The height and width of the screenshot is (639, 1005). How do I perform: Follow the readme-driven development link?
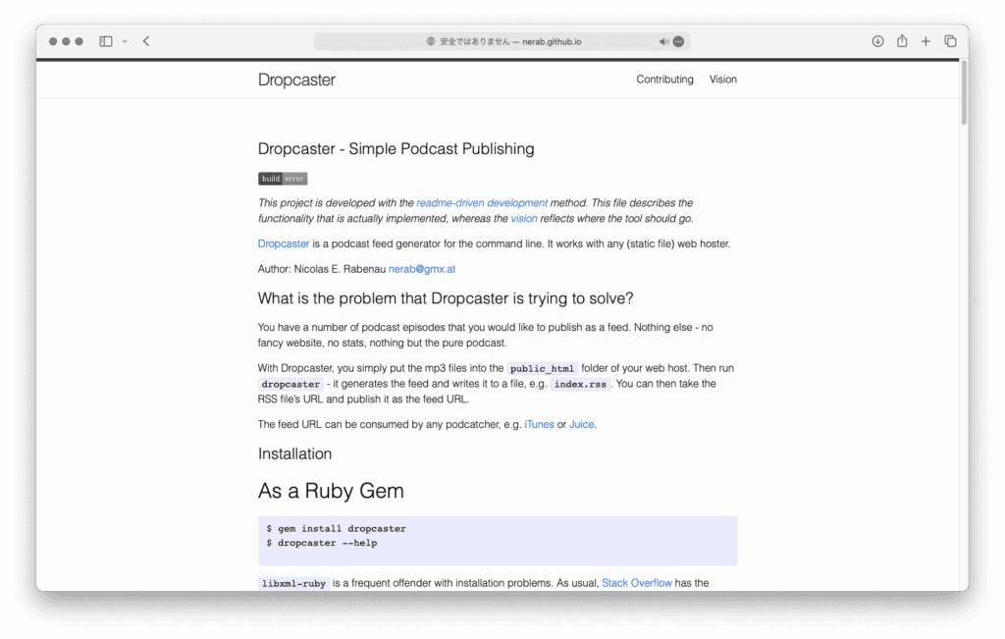pos(482,203)
